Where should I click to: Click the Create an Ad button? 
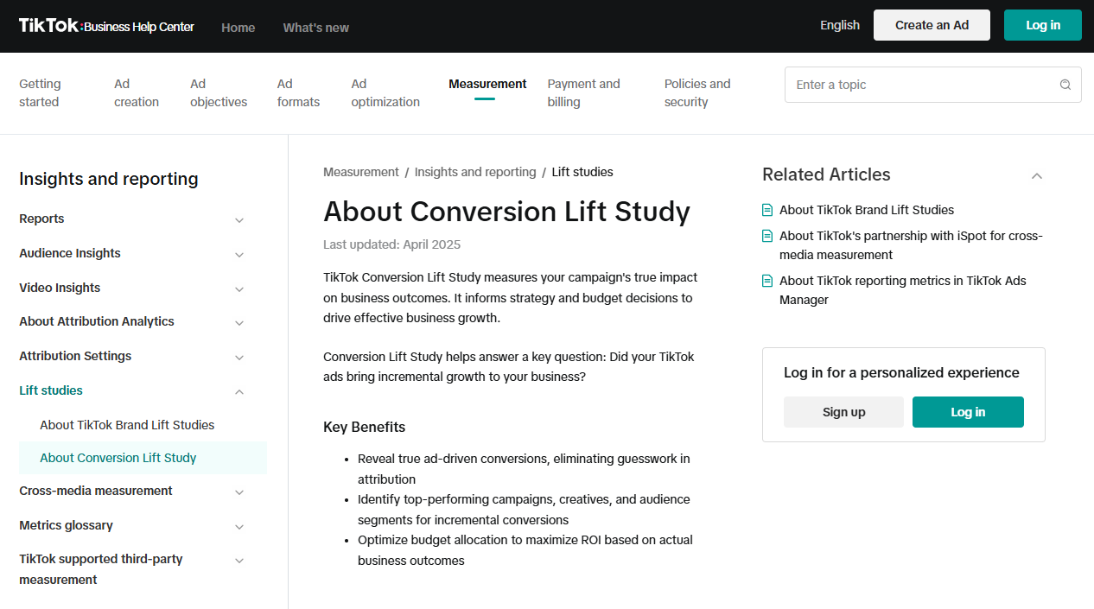coord(932,25)
